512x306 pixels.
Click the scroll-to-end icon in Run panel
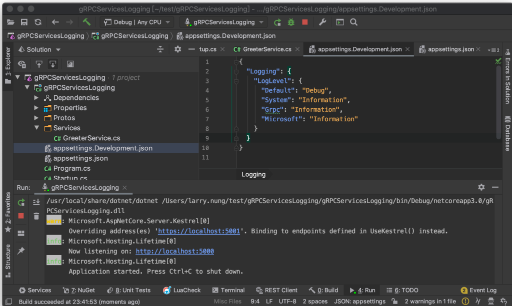click(x=36, y=202)
